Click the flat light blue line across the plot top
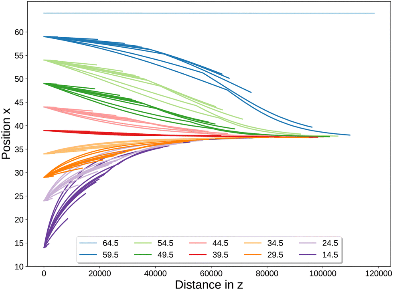This screenshot has width=393, height=290. pyautogui.click(x=209, y=13)
